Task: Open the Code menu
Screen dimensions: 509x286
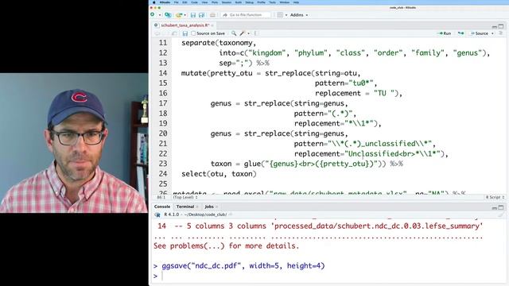Action: [194, 2]
